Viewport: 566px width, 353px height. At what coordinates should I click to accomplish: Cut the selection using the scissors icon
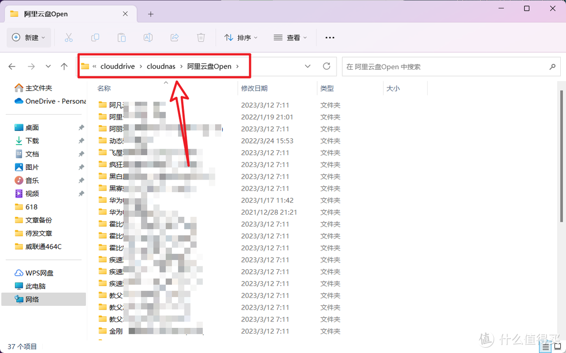(69, 37)
